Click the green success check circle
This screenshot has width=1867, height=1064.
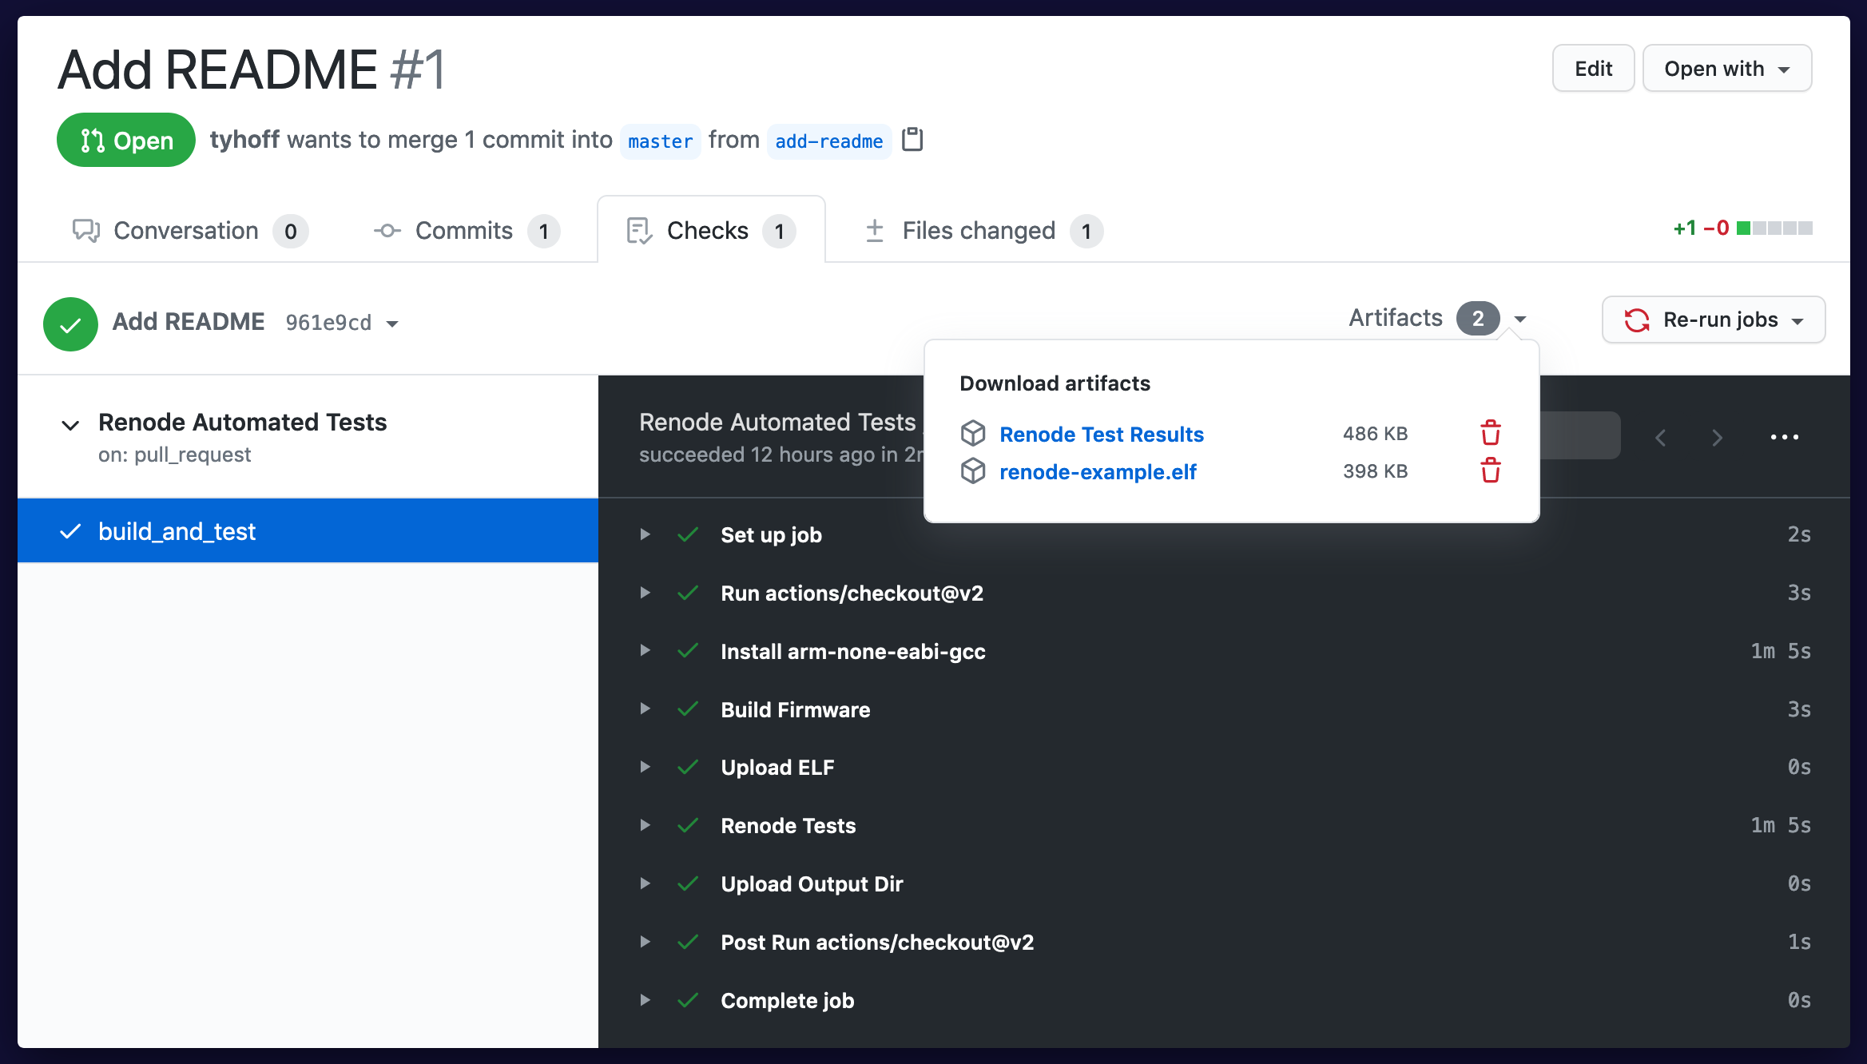pyautogui.click(x=70, y=324)
